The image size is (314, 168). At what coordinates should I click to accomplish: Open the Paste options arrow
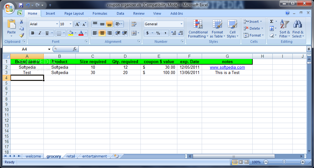(11, 36)
